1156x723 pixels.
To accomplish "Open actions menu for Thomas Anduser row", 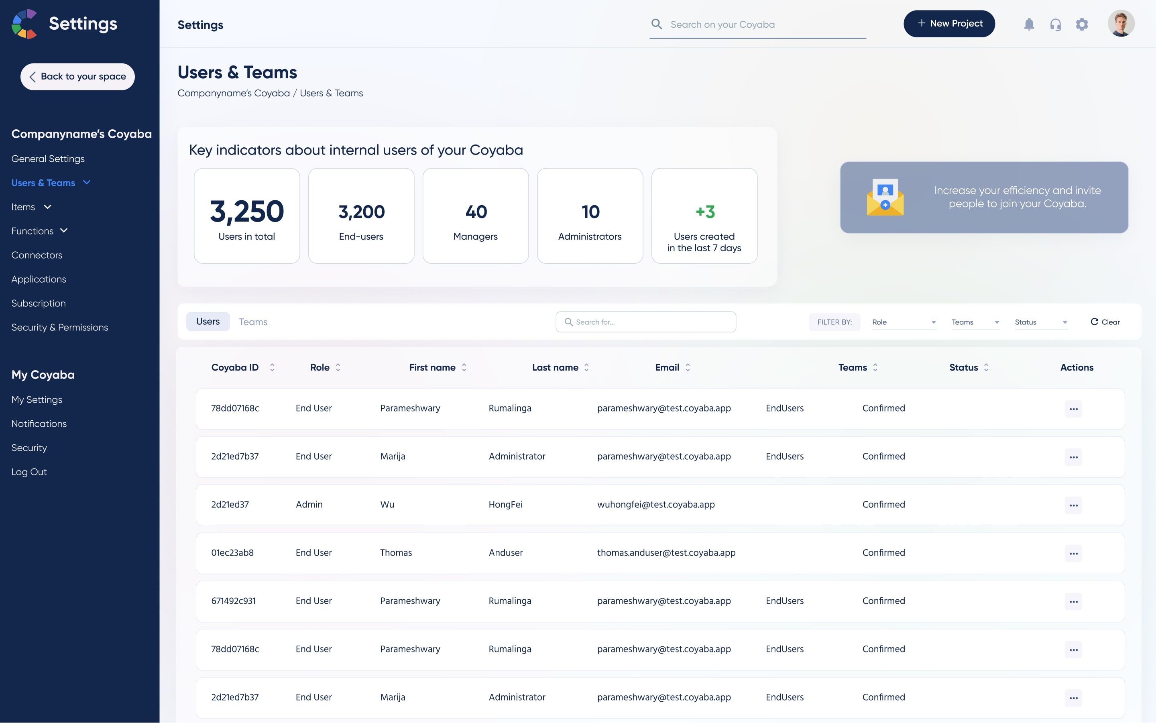I will click(1073, 553).
